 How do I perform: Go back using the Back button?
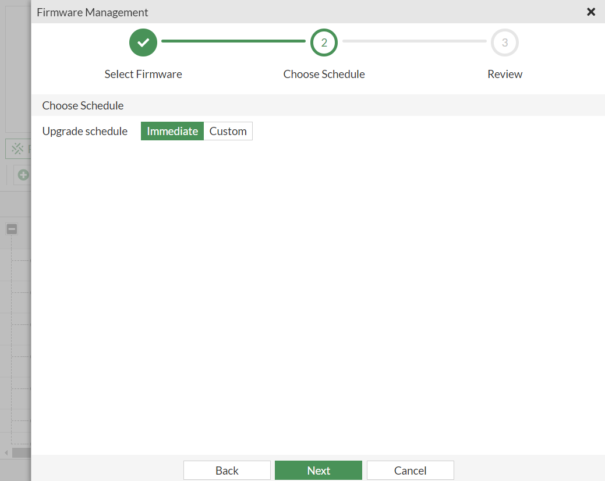pos(227,470)
